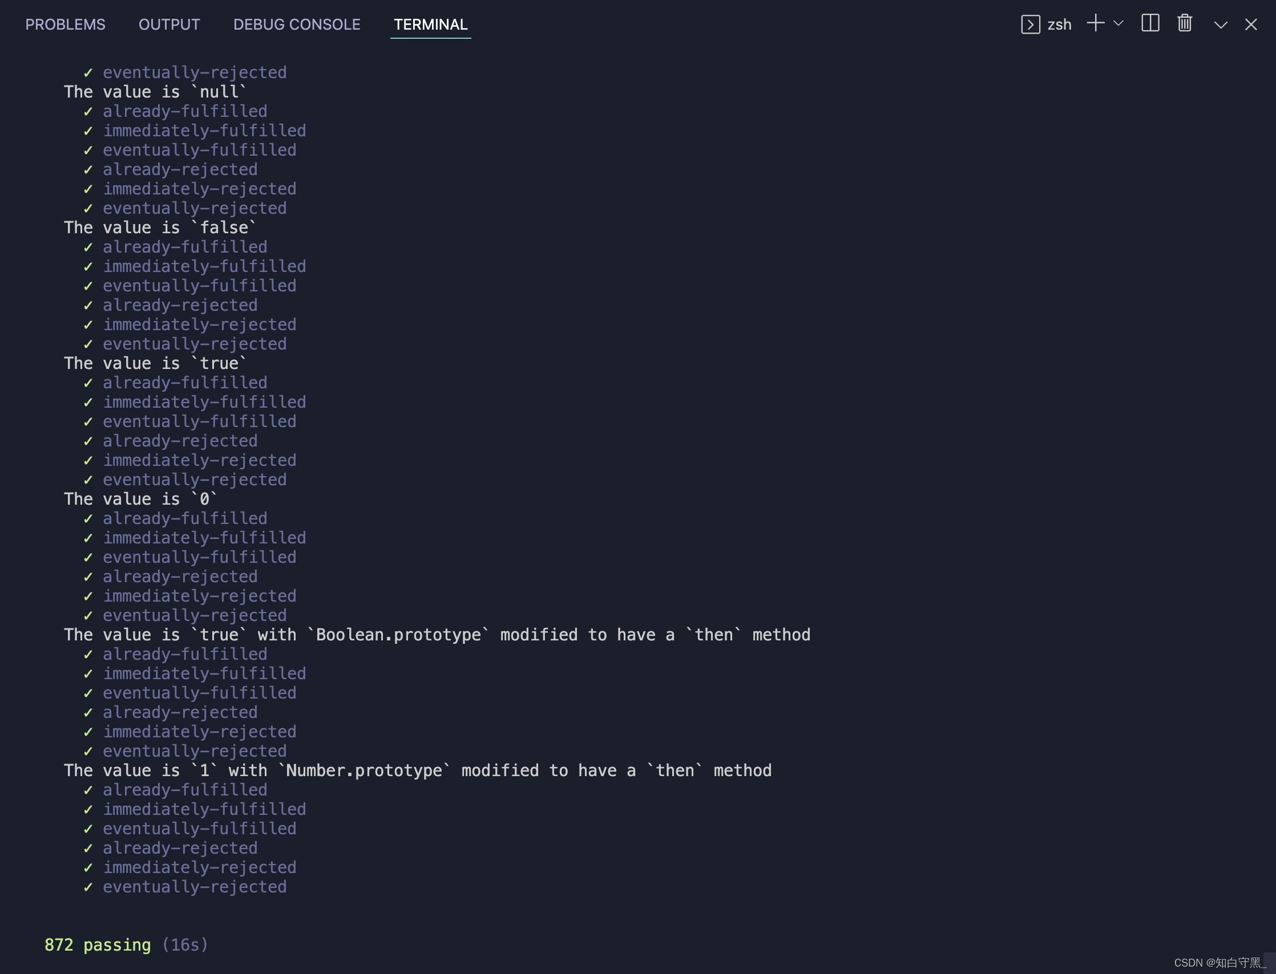Collapse the panel with chevron down
This screenshot has height=974, width=1276.
pos(1220,25)
